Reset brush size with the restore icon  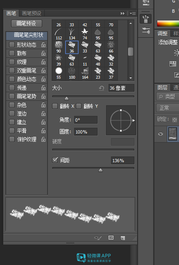point(102,88)
